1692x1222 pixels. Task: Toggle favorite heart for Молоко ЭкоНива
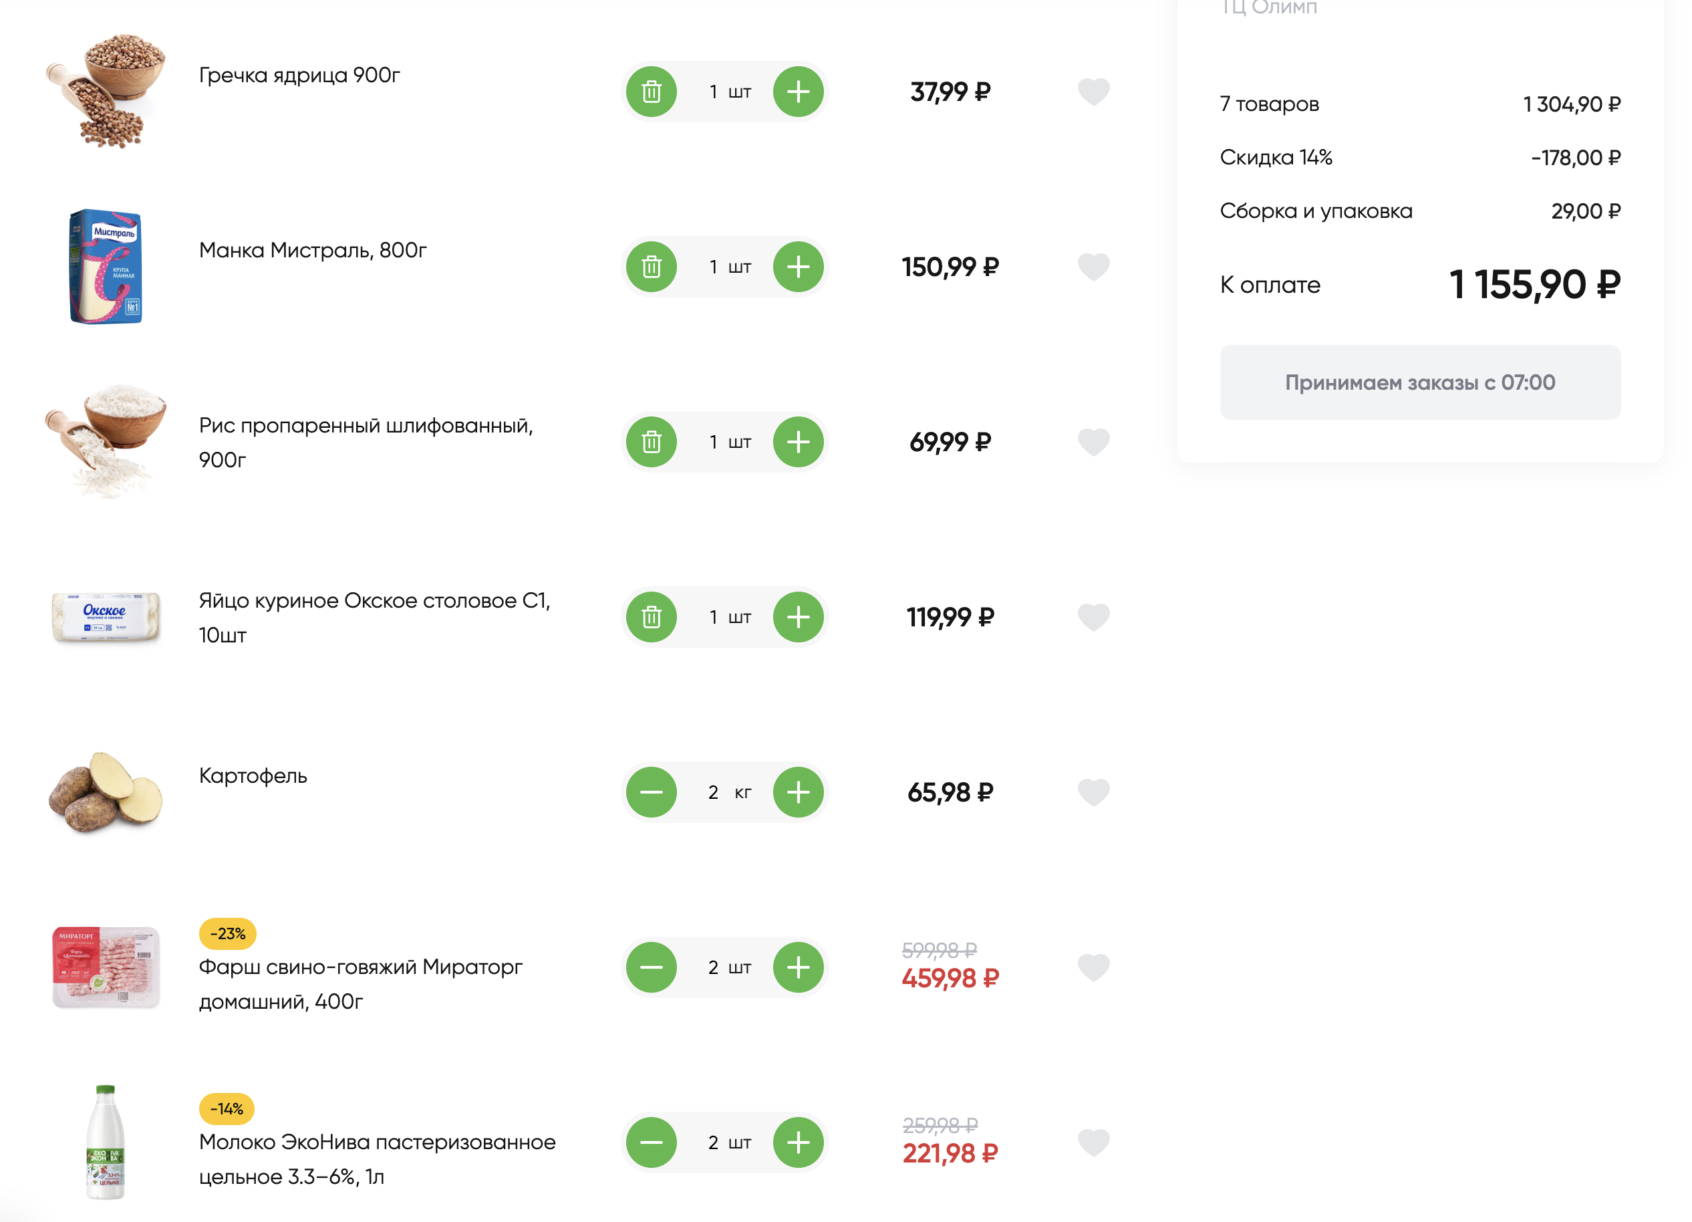click(1094, 1142)
